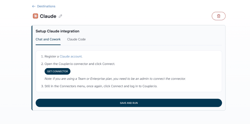
Task: Follow the Claude account link
Action: click(x=71, y=56)
